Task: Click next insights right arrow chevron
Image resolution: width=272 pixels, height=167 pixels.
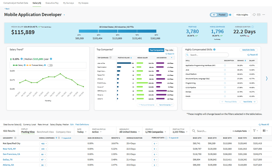Action: (267, 78)
